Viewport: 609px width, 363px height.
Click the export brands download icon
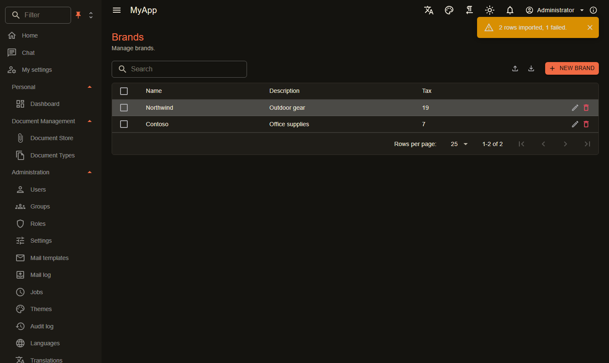pos(531,68)
